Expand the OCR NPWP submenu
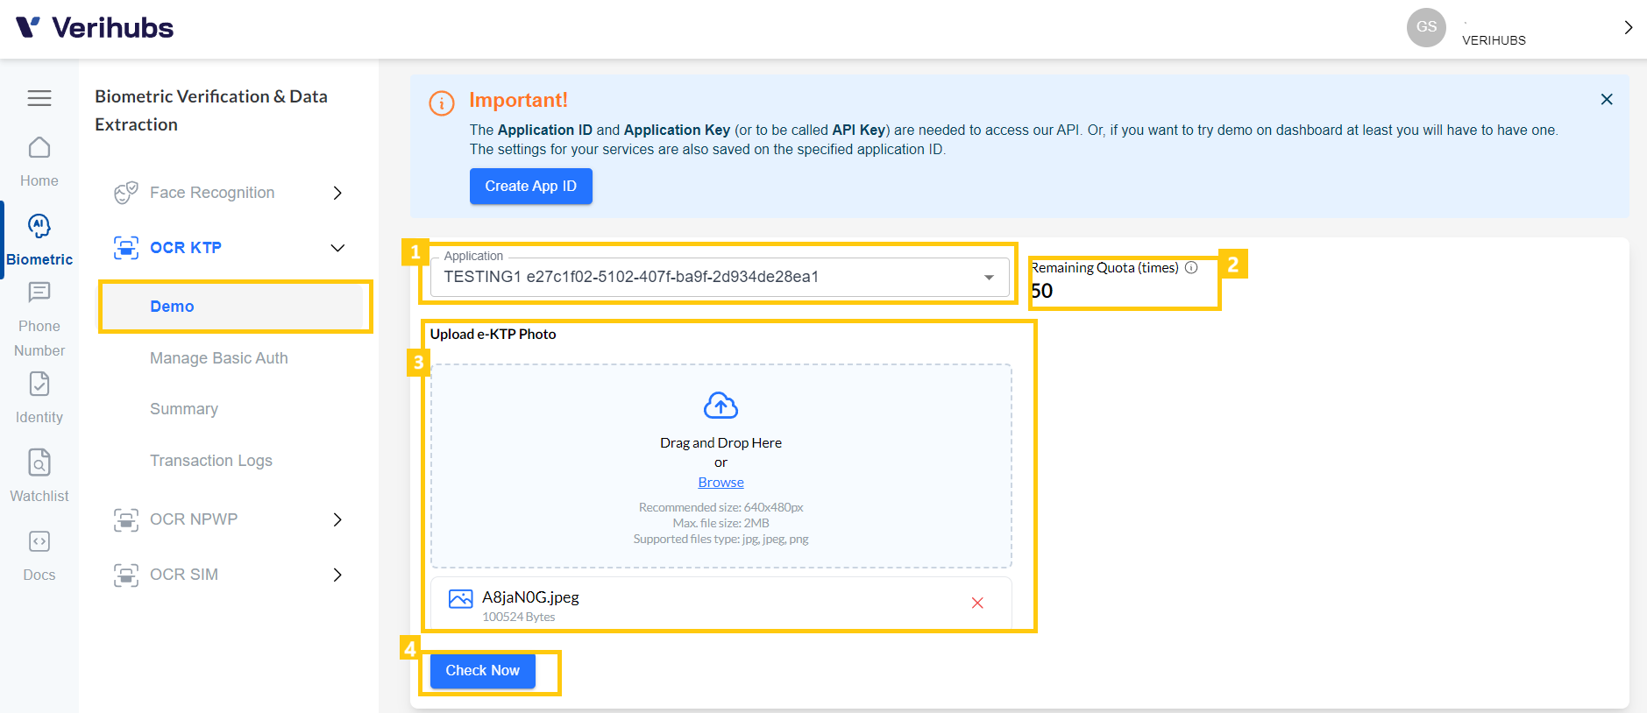 pos(337,519)
